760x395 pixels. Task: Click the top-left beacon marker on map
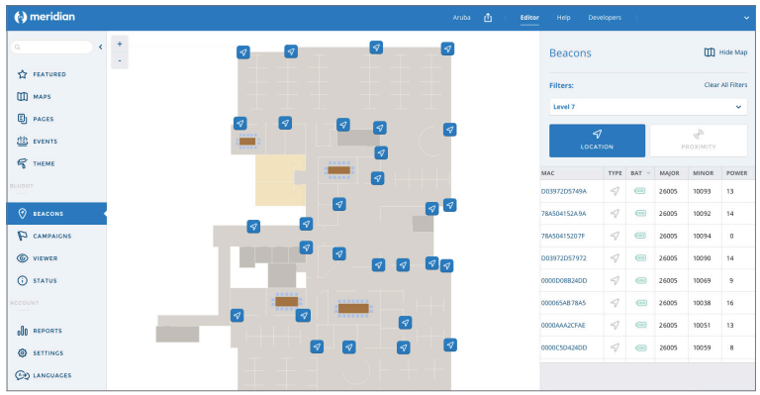coord(243,52)
